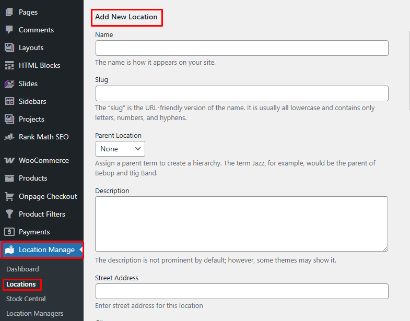The width and height of the screenshot is (410, 321).
Task: Open the Parent Location dropdown
Action: [120, 149]
